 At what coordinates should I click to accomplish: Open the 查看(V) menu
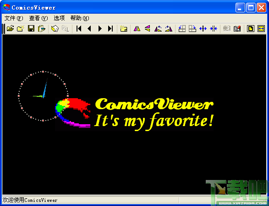[38, 18]
